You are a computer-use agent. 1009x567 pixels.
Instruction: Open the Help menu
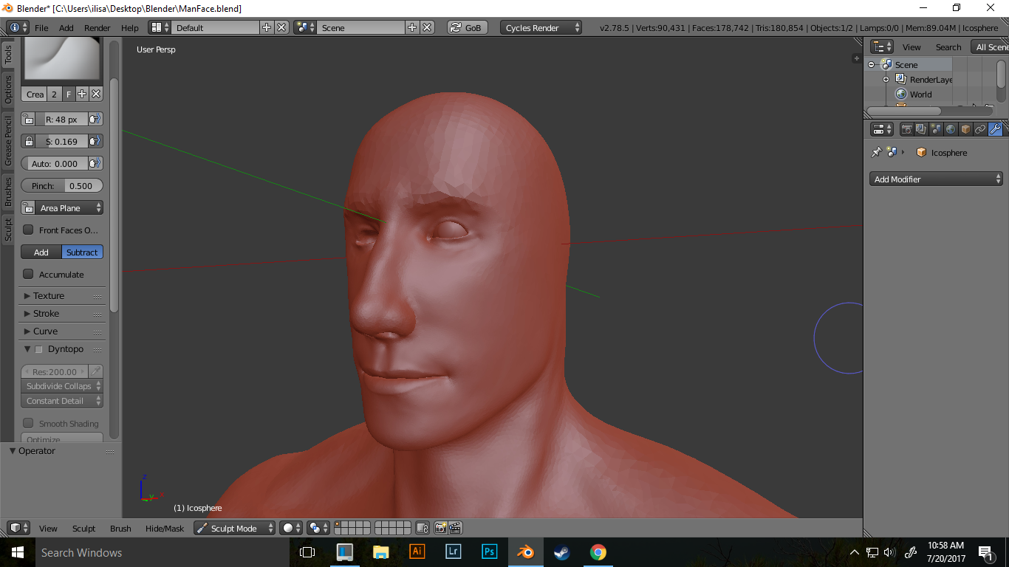coord(129,27)
